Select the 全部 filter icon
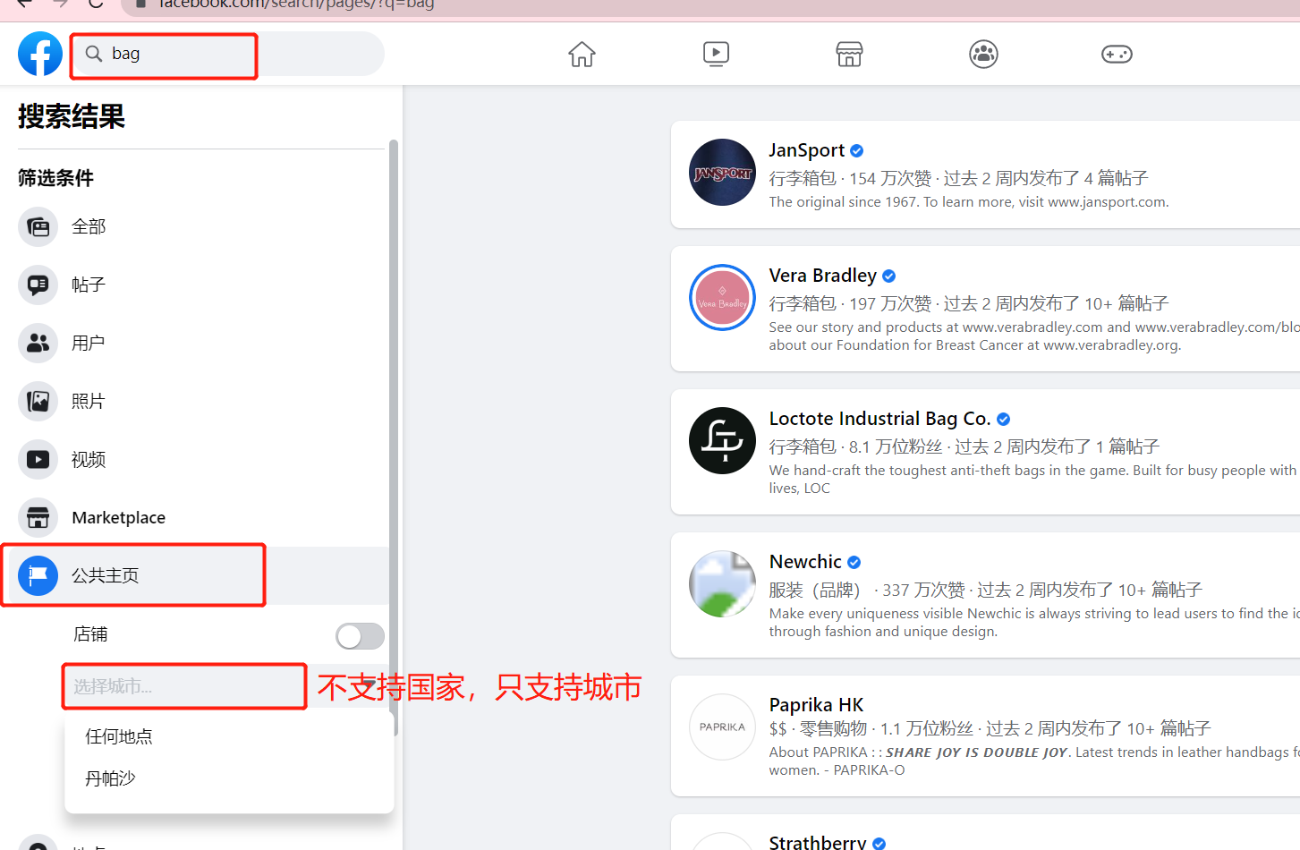The width and height of the screenshot is (1300, 850). [x=38, y=227]
